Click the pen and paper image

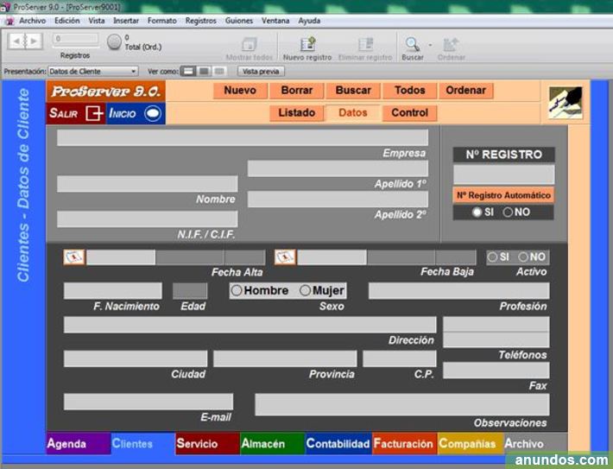coord(566,103)
